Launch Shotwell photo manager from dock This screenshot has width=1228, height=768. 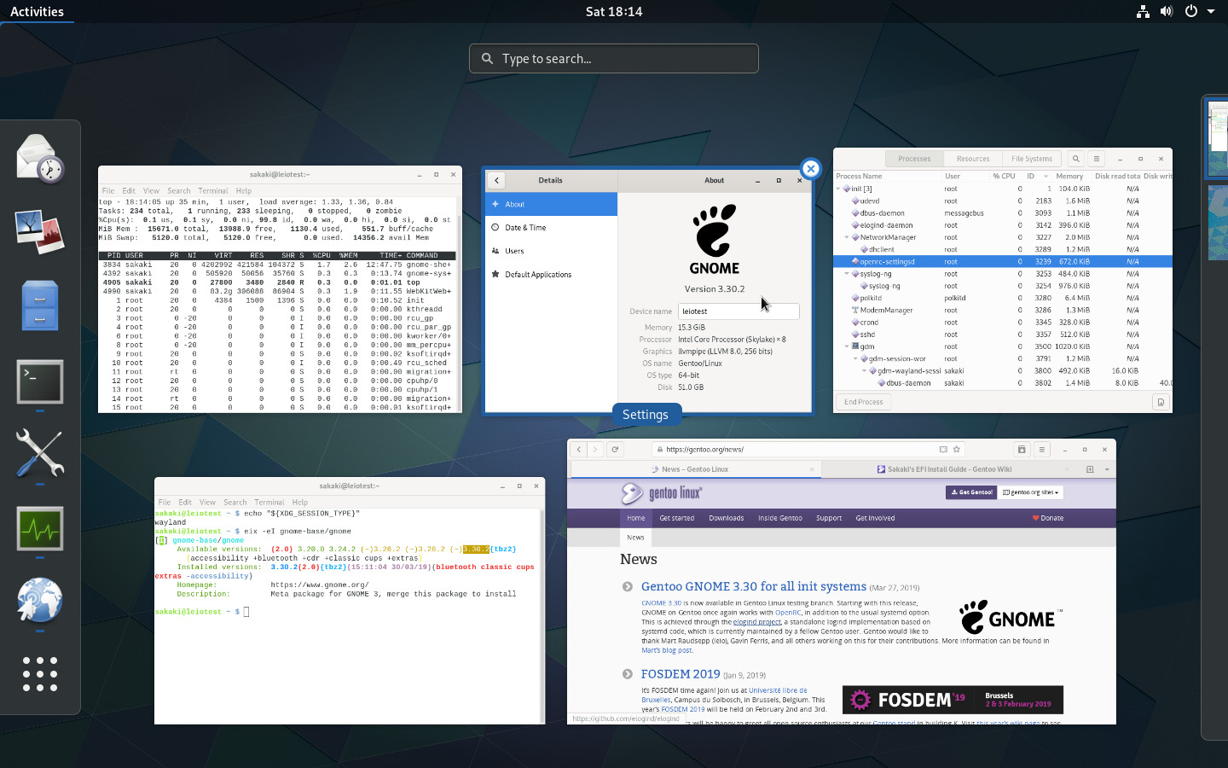click(x=40, y=232)
